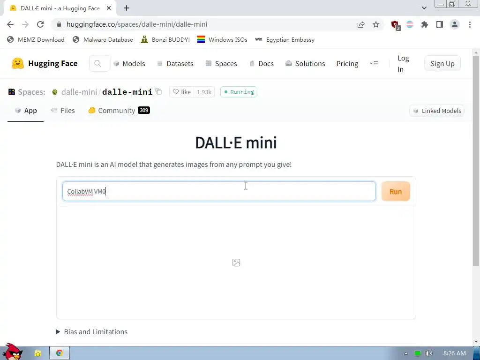The image size is (480, 360).
Task: Open the browser extensions puzzle menu
Action: (425, 24)
